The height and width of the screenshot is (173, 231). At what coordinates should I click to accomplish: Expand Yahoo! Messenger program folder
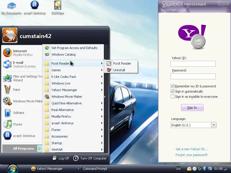coord(73,90)
